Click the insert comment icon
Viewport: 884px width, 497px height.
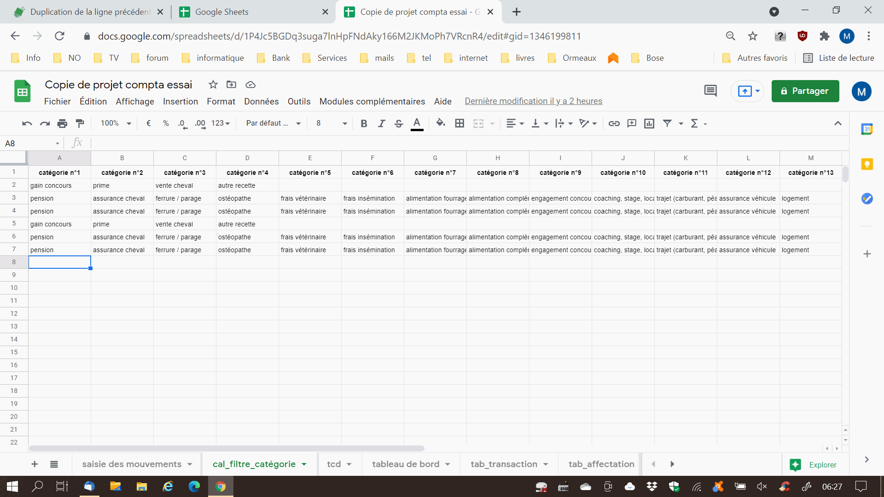pyautogui.click(x=632, y=123)
